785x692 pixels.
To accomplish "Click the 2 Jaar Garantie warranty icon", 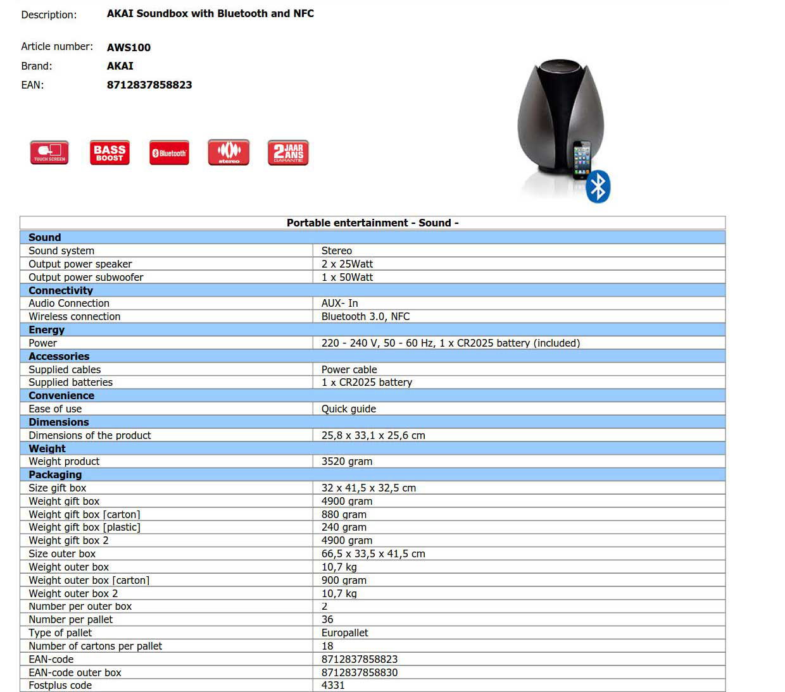I will point(288,152).
